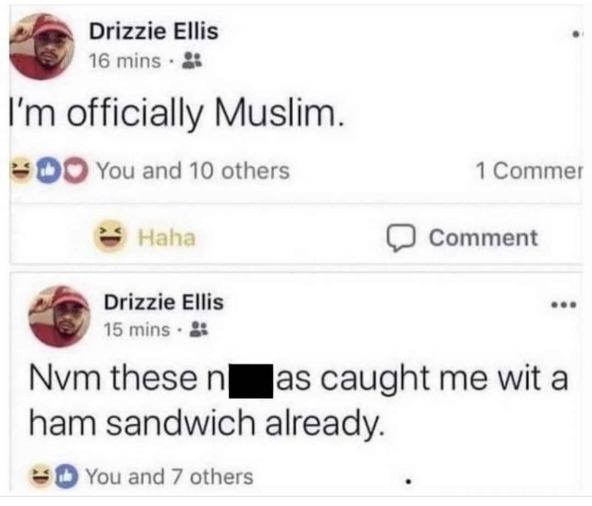Image resolution: width=592 pixels, height=506 pixels.
Task: Click the like thumb icon on second post
Action: coord(66,476)
